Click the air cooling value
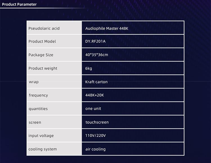This screenshot has height=163, width=211. pos(95,149)
